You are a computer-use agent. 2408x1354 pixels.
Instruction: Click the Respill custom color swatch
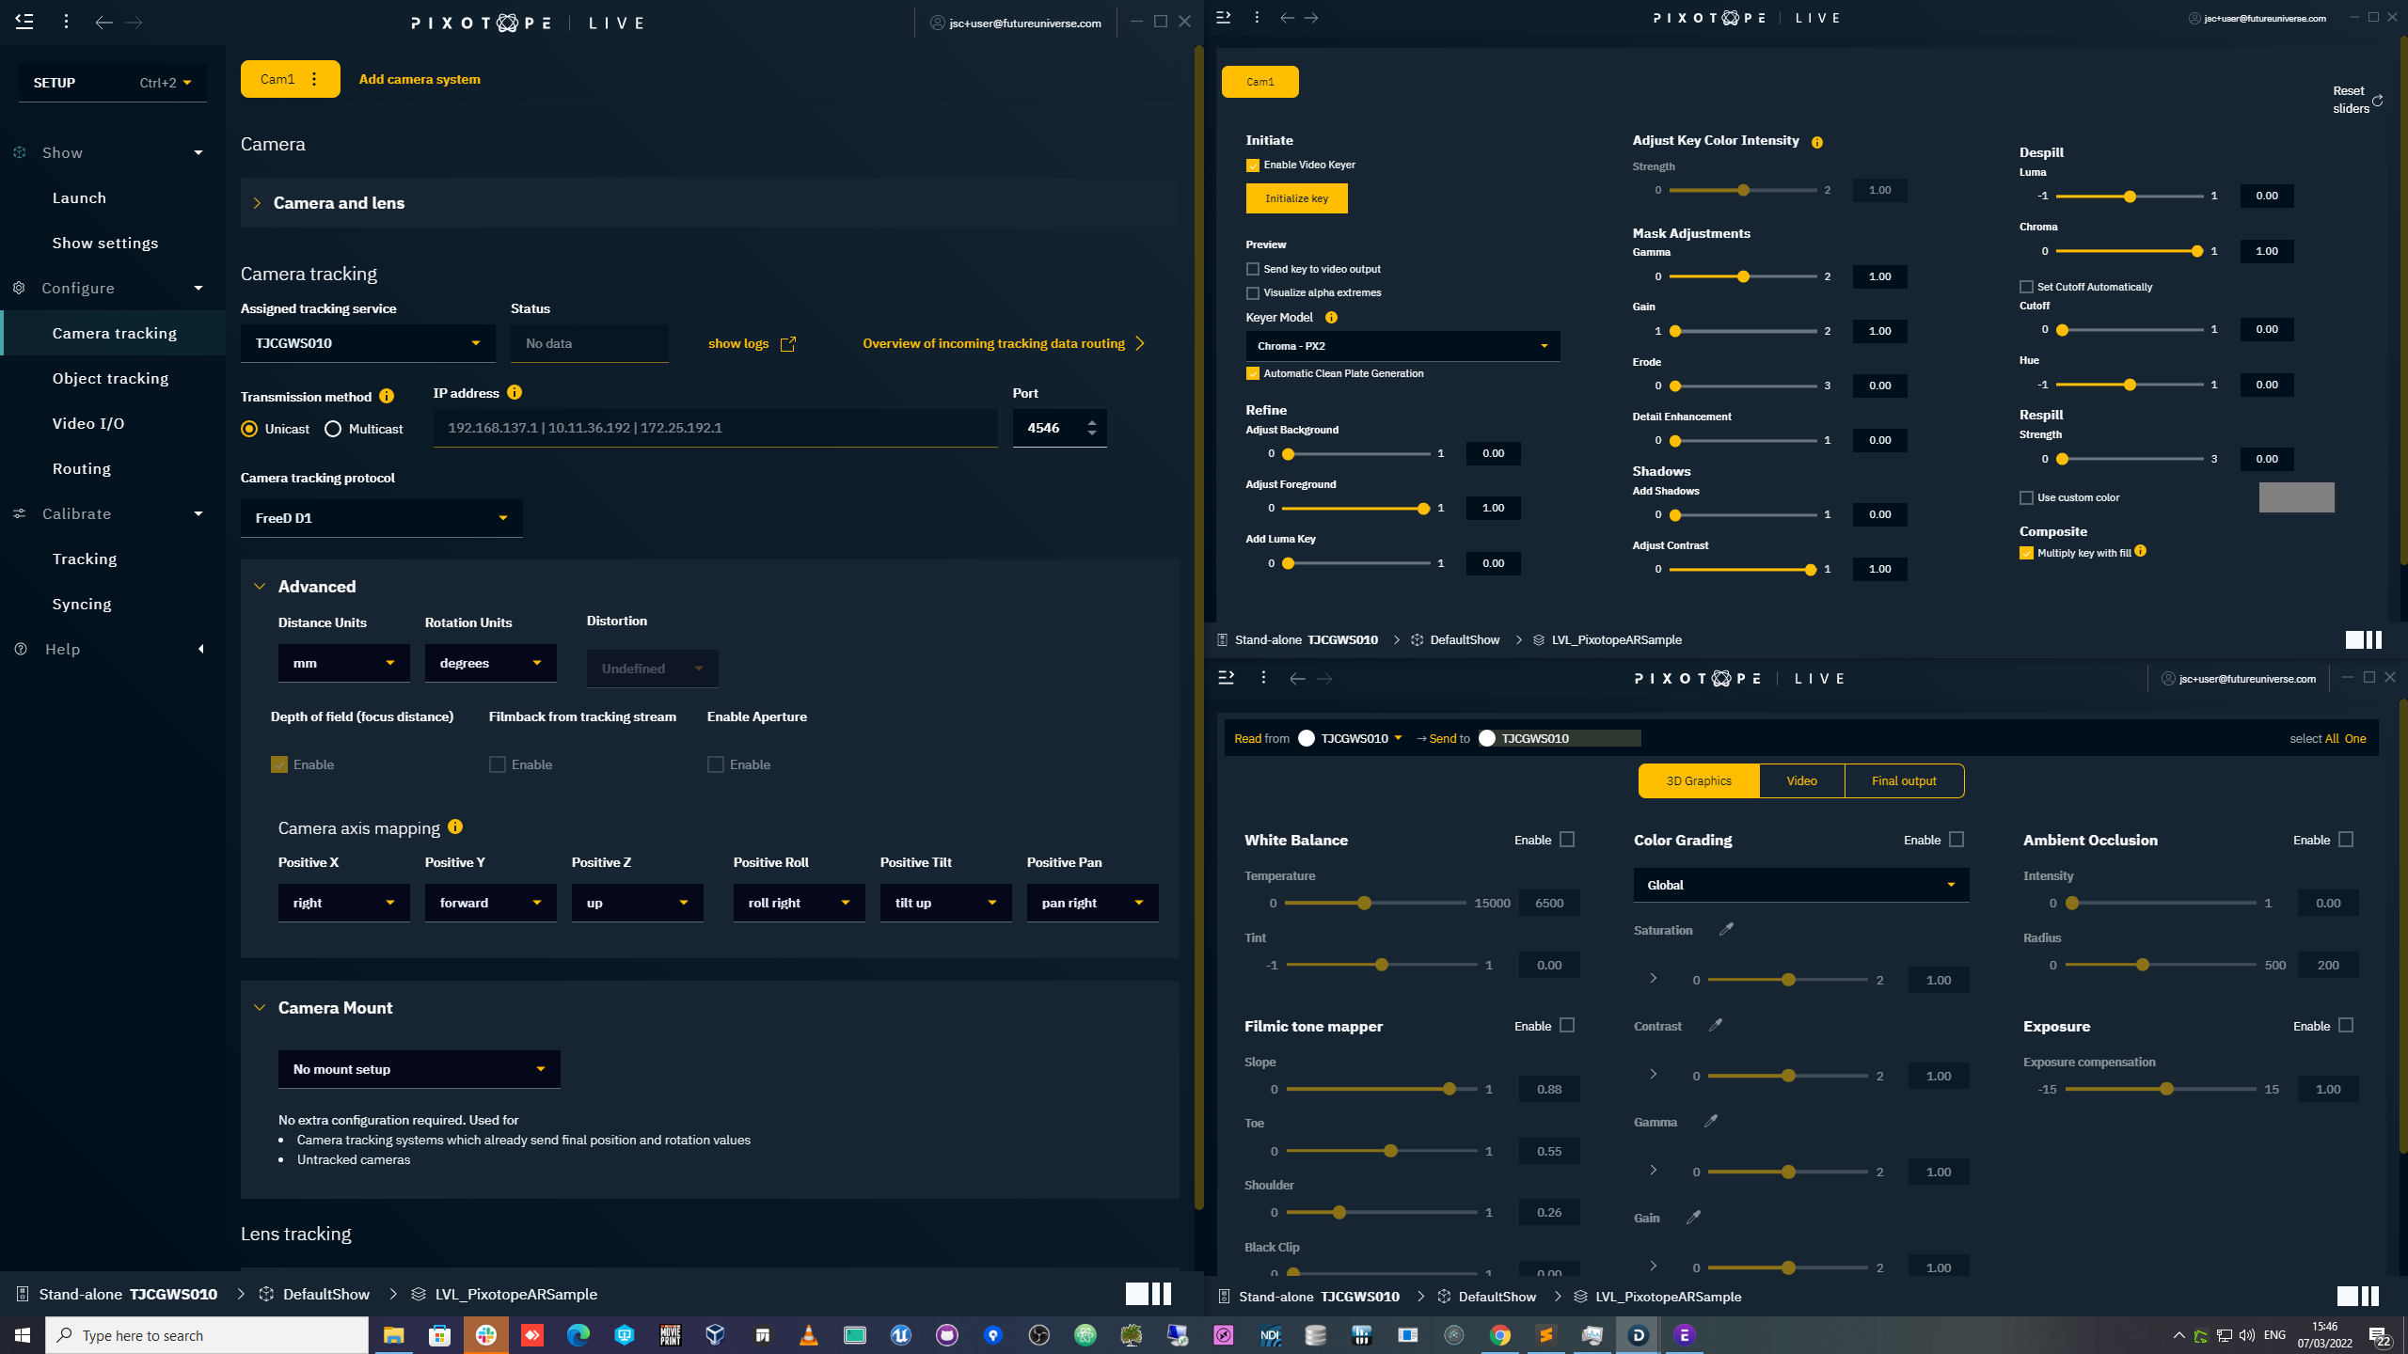coord(2296,497)
